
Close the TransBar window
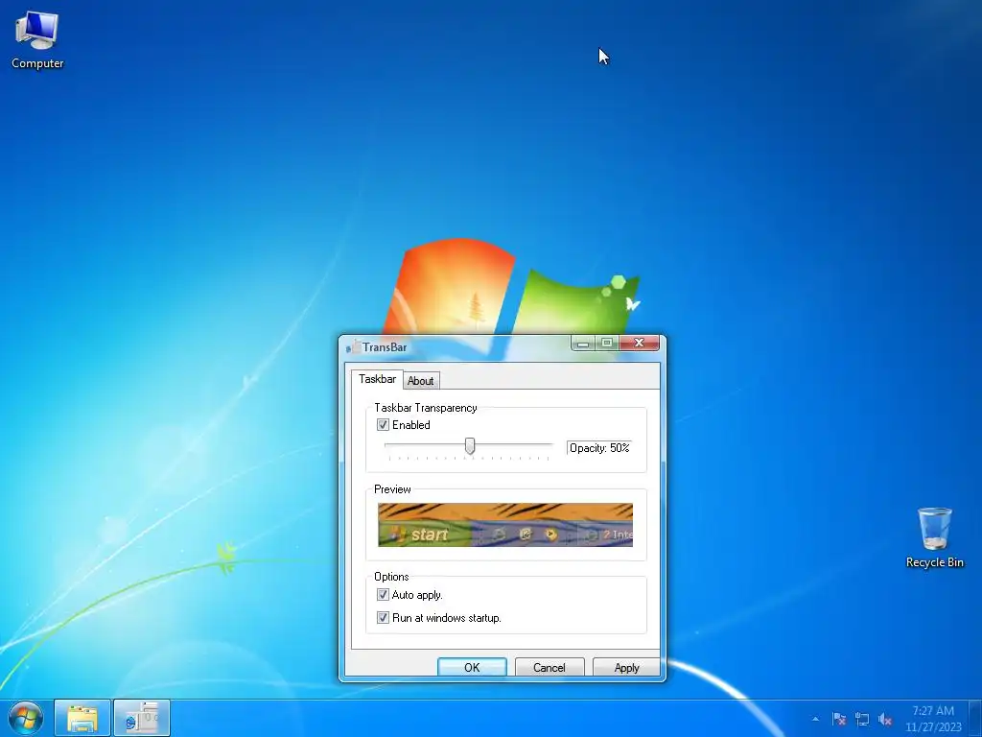click(639, 343)
